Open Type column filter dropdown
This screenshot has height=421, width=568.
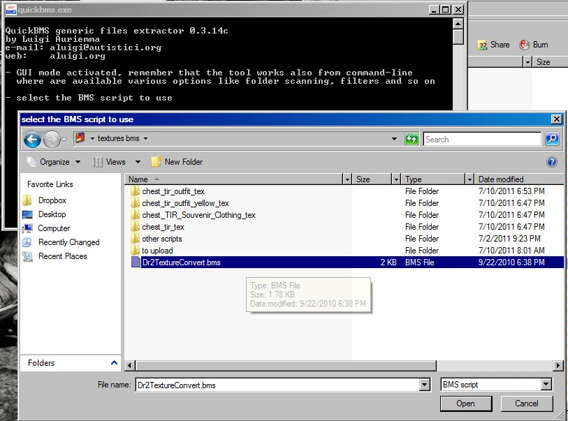click(469, 179)
